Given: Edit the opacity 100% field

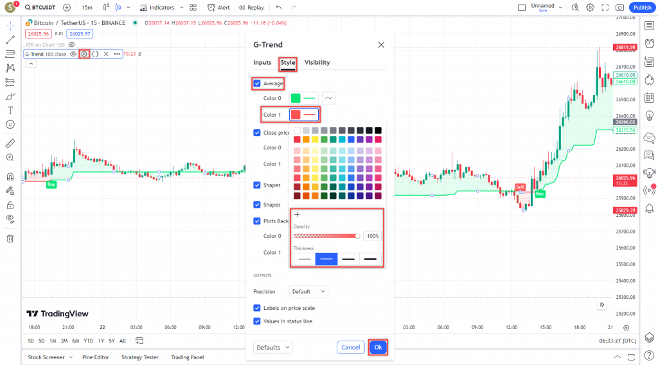Looking at the screenshot, I should pyautogui.click(x=373, y=236).
